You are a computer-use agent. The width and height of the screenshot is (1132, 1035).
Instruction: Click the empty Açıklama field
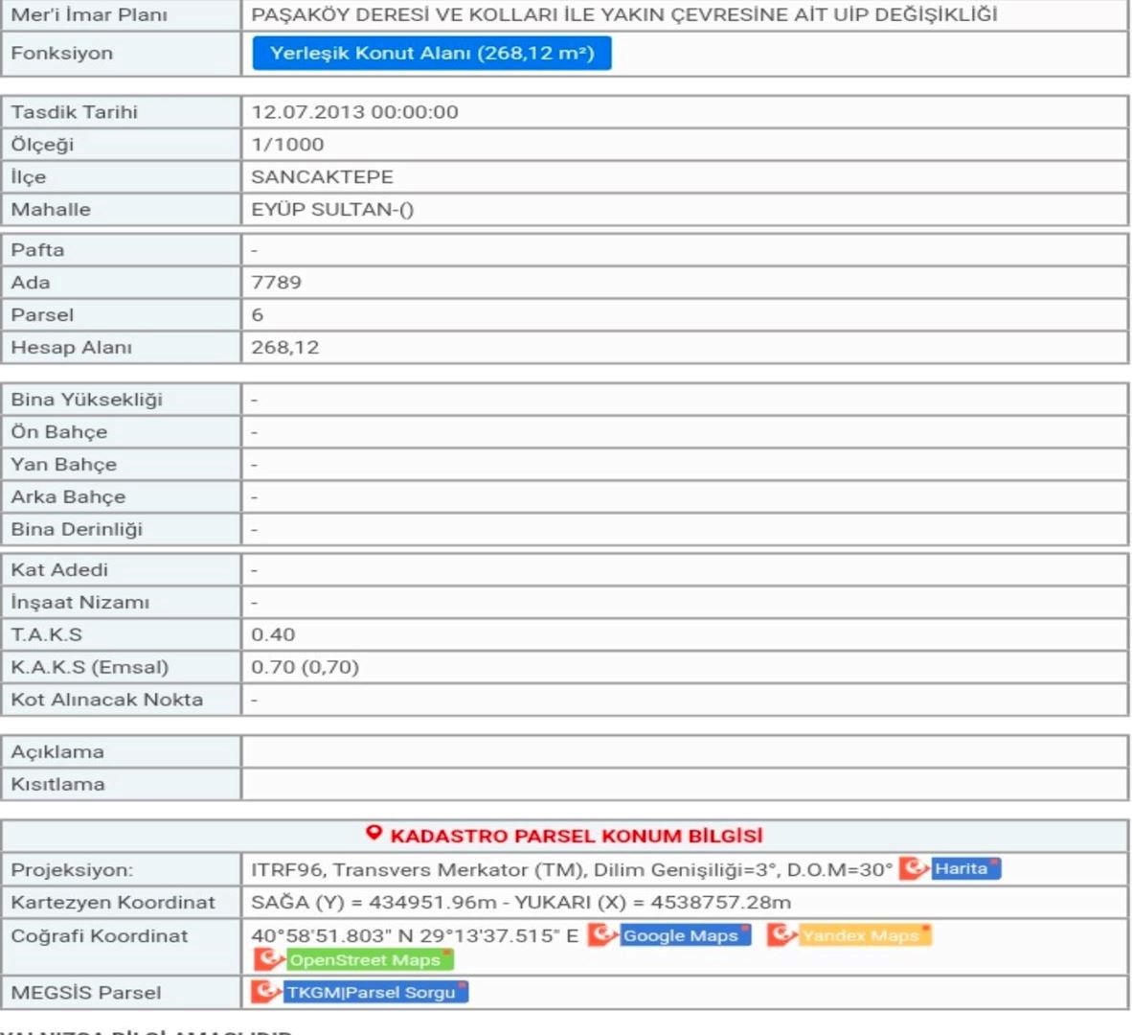[x=684, y=751]
